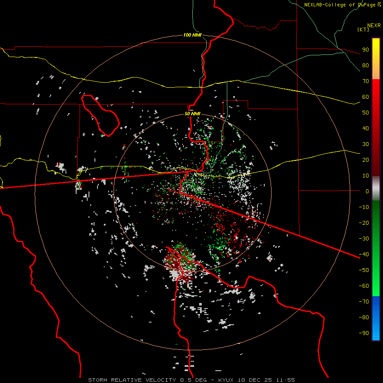Image resolution: width=383 pixels, height=383 pixels.
Task: Click the -70 value on the velocity scale
Action: pos(364,302)
